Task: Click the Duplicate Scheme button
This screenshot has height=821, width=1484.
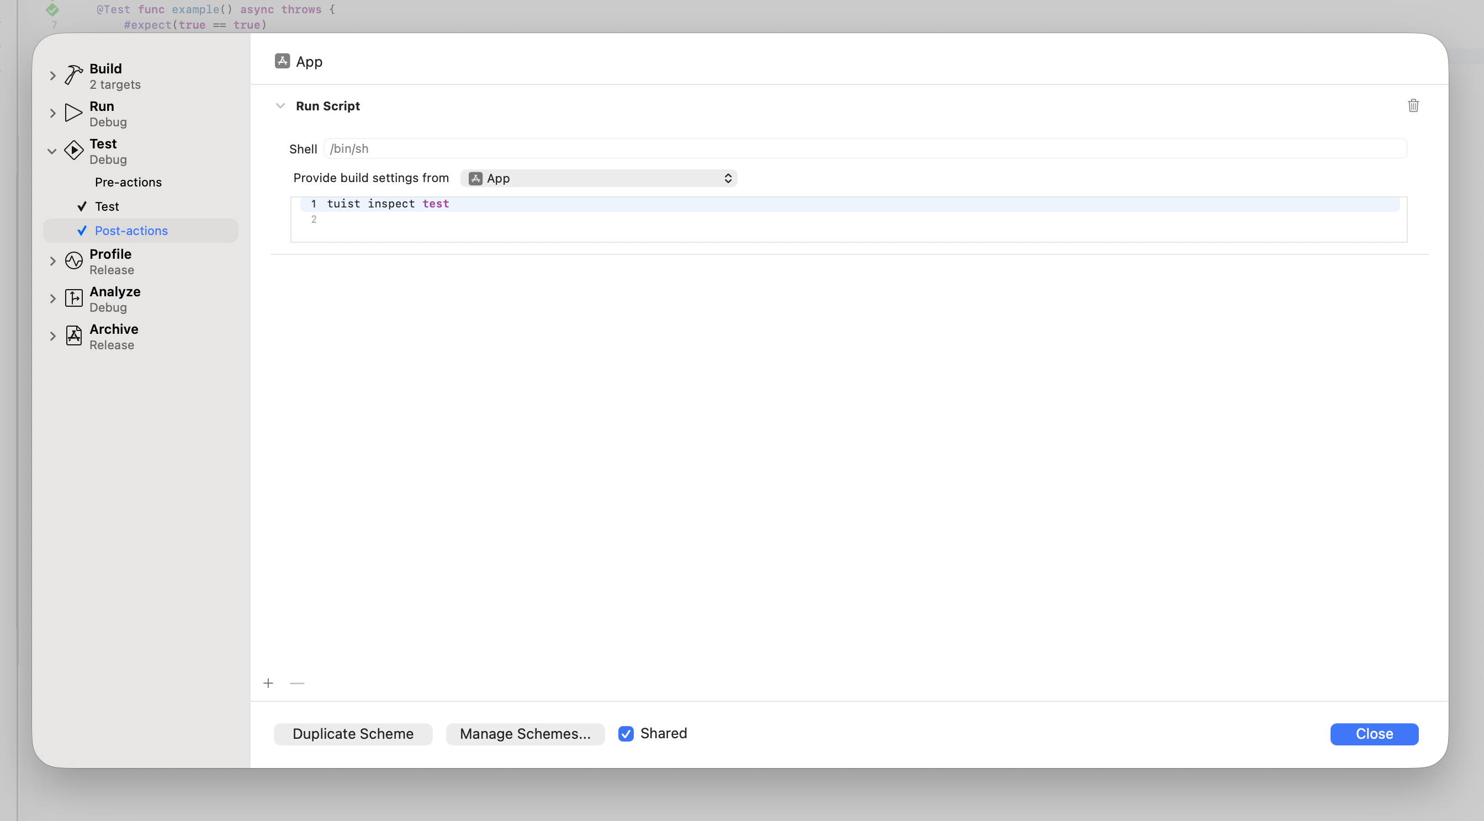Action: (353, 733)
